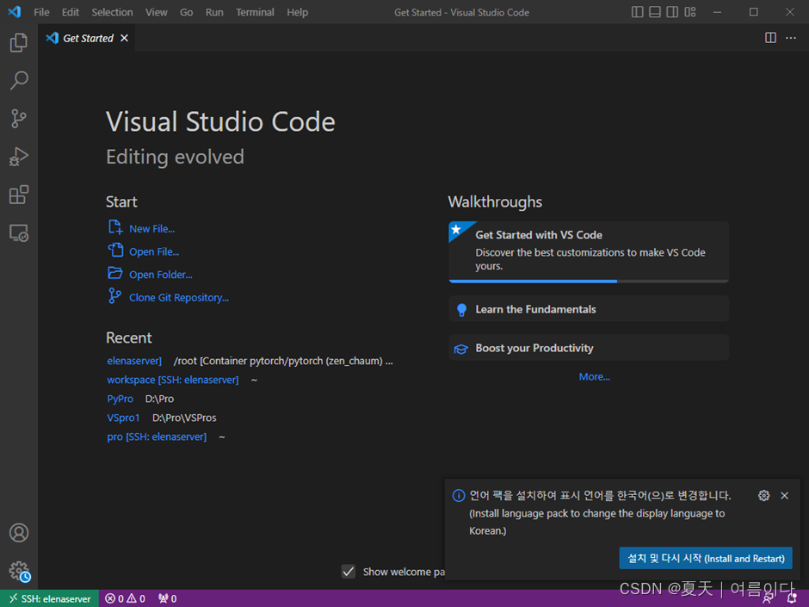Click the lightbulb icon on Learn the Fundamentals
Screen dimensions: 809x607
click(x=461, y=310)
